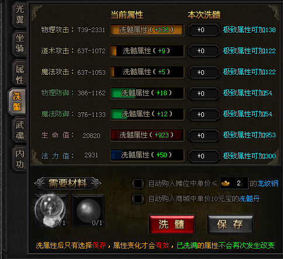Switch to the 内功 tab
The height and width of the screenshot is (259, 283).
click(19, 158)
